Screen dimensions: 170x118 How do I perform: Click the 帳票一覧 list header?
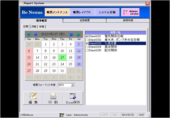click(116, 33)
